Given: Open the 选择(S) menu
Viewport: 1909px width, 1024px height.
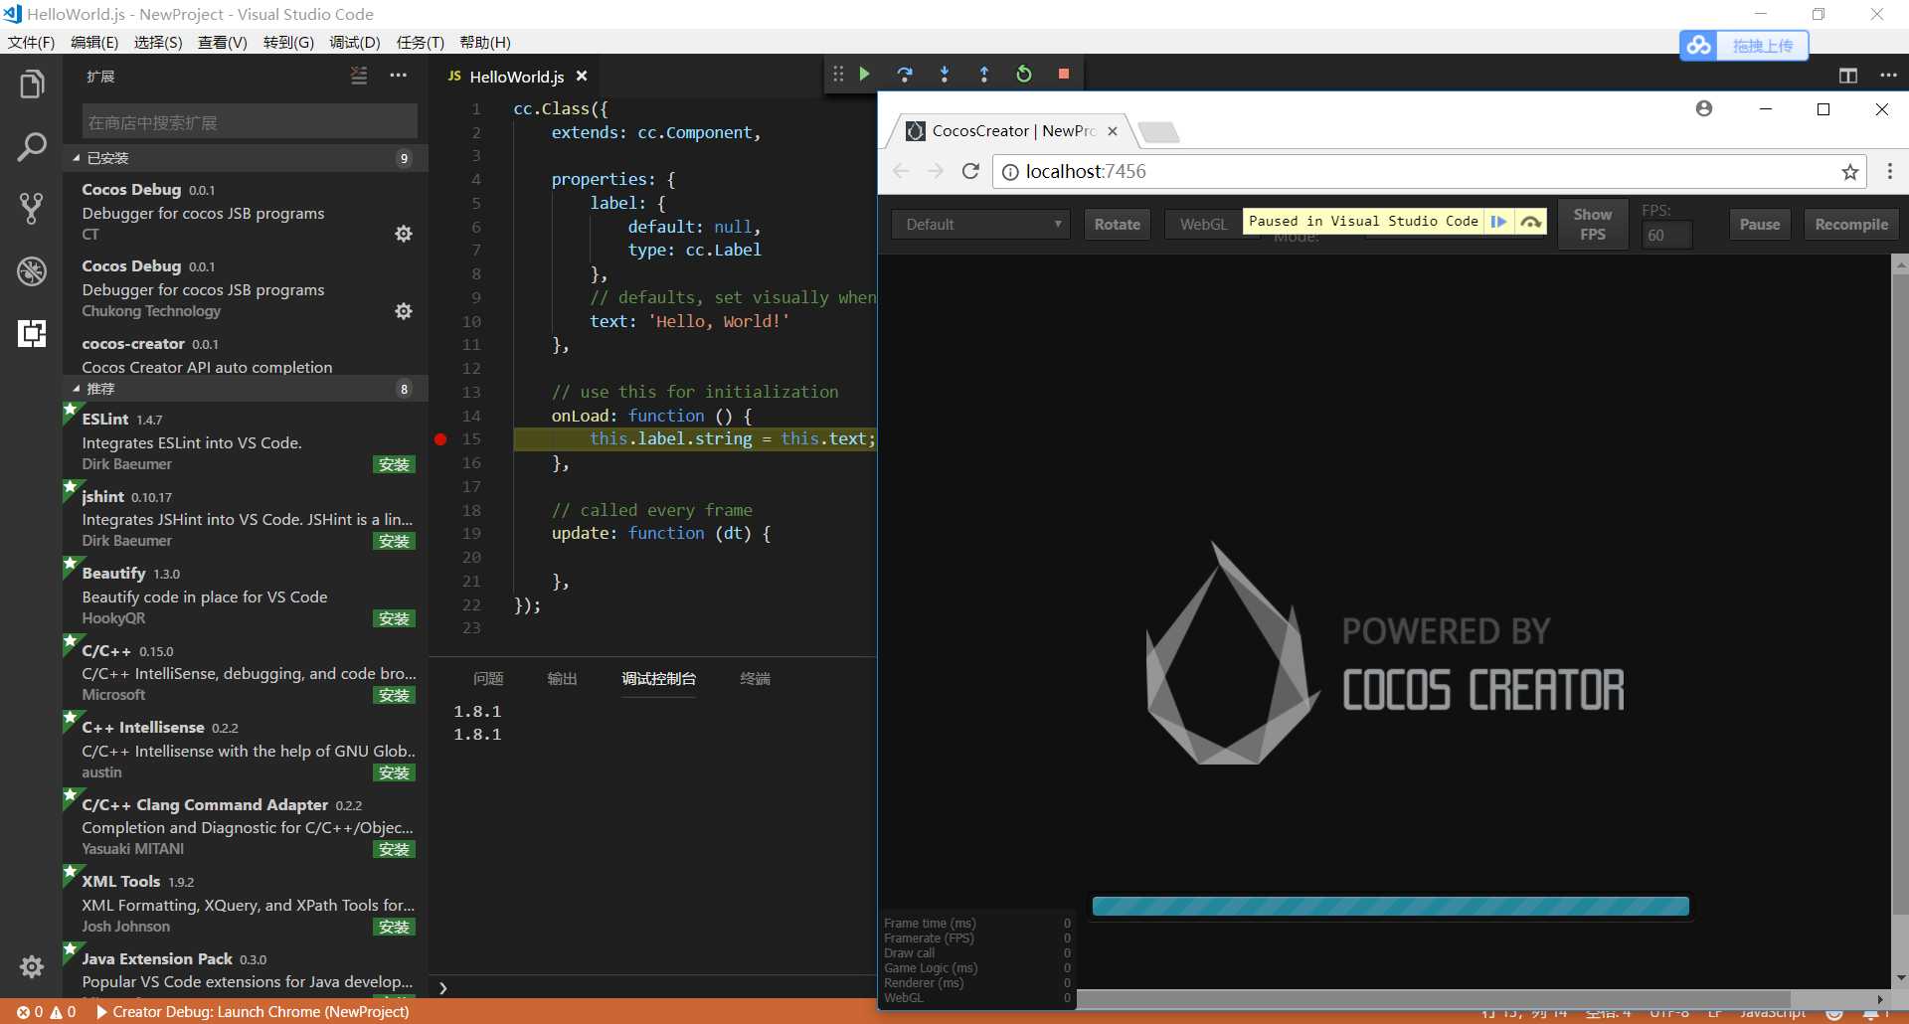Looking at the screenshot, I should click(x=158, y=42).
